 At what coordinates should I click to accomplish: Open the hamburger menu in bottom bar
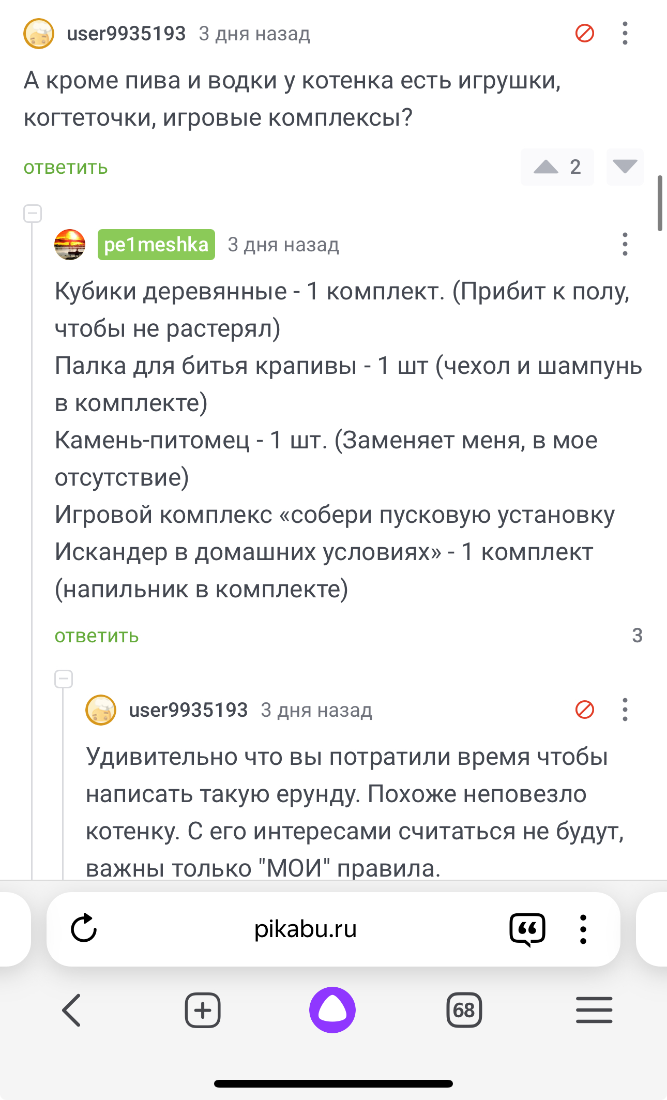[x=594, y=1010]
